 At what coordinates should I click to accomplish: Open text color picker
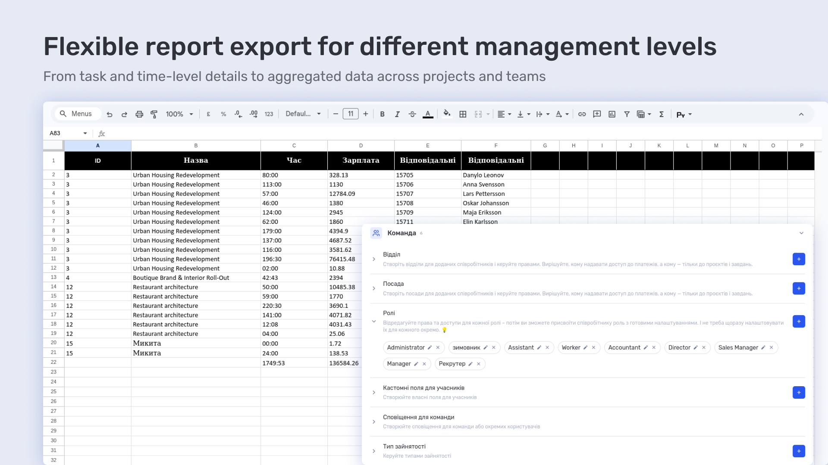tap(428, 114)
